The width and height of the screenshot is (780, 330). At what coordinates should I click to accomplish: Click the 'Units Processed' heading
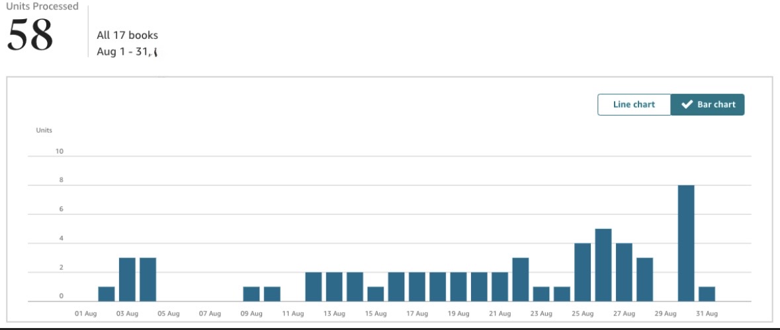(42, 7)
